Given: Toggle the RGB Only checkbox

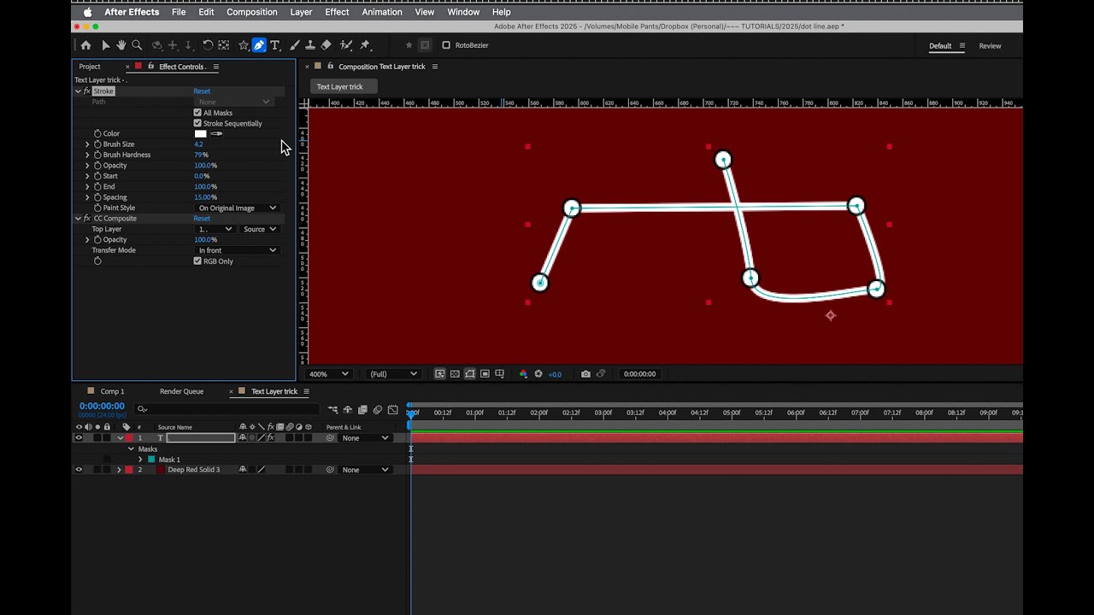Looking at the screenshot, I should 197,261.
